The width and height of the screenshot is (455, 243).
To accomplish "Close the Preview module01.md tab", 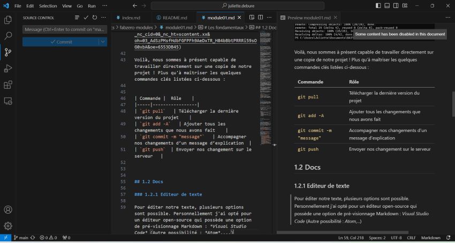I will 335,18.
